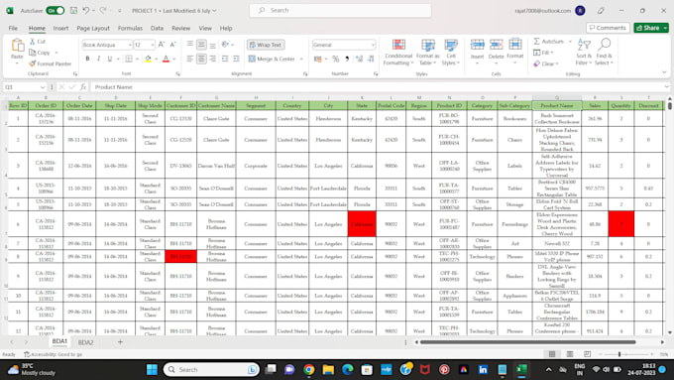Open the Book Antiqua font dropdown
The image size is (674, 380).
coord(130,45)
